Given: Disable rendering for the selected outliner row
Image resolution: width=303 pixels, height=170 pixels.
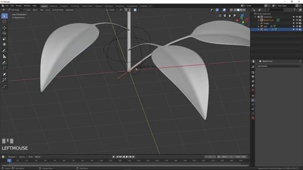Looking at the screenshot, I should [x=300, y=29].
